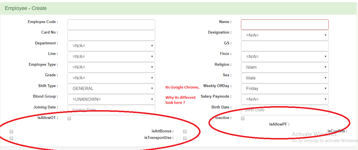Expand the Floor dropdown
The image size is (358, 150).
(285, 57)
